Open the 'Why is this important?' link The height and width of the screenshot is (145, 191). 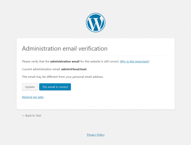pos(135,61)
